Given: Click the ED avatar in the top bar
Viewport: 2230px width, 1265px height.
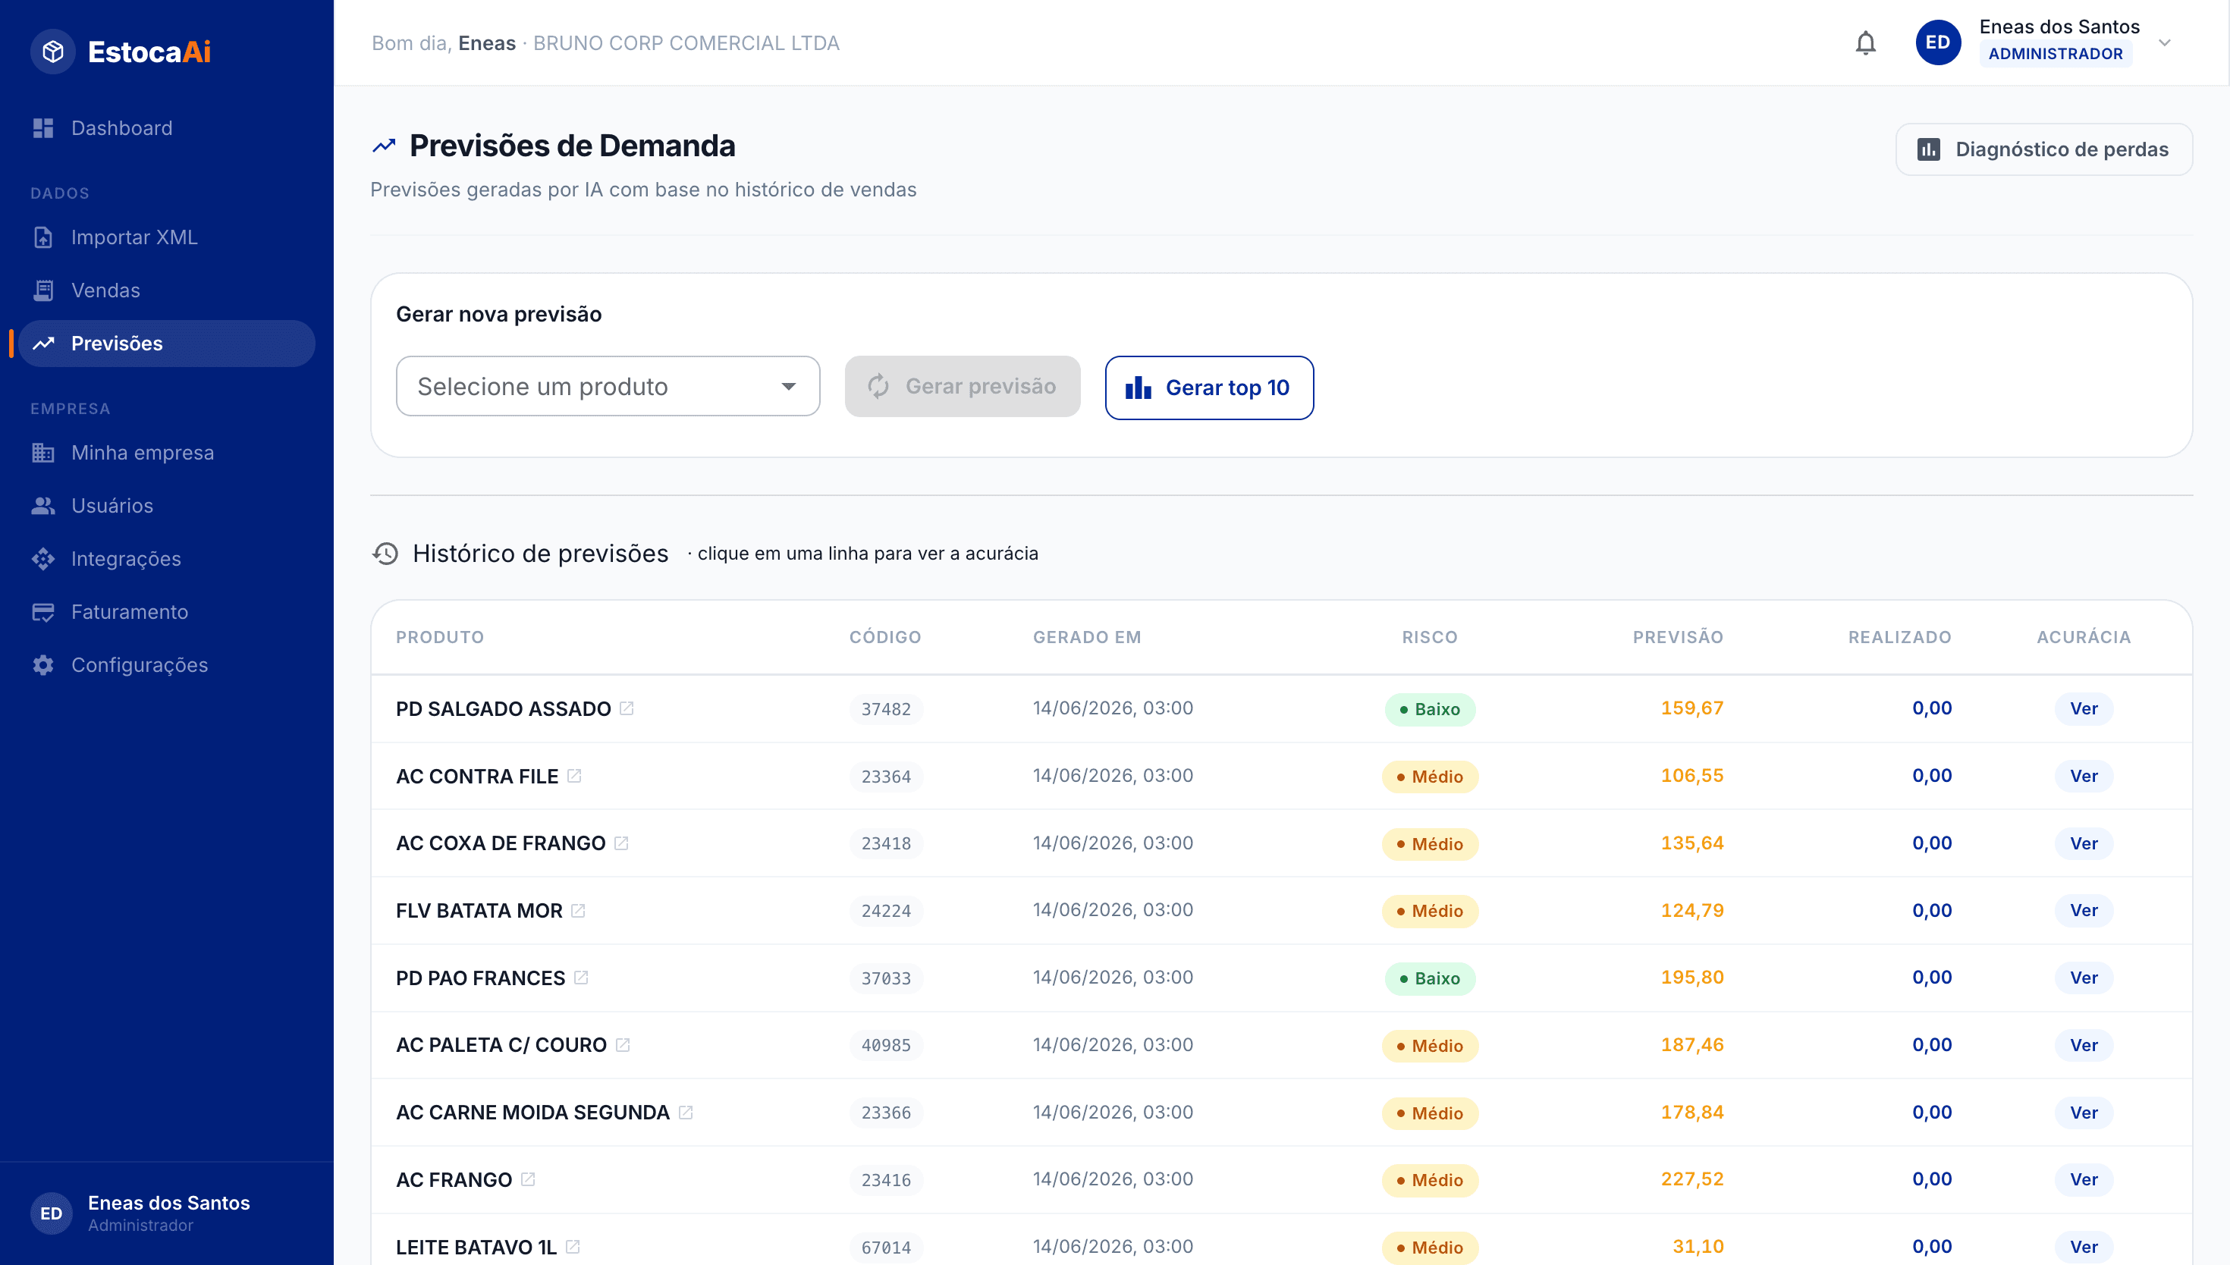Looking at the screenshot, I should tap(1937, 42).
